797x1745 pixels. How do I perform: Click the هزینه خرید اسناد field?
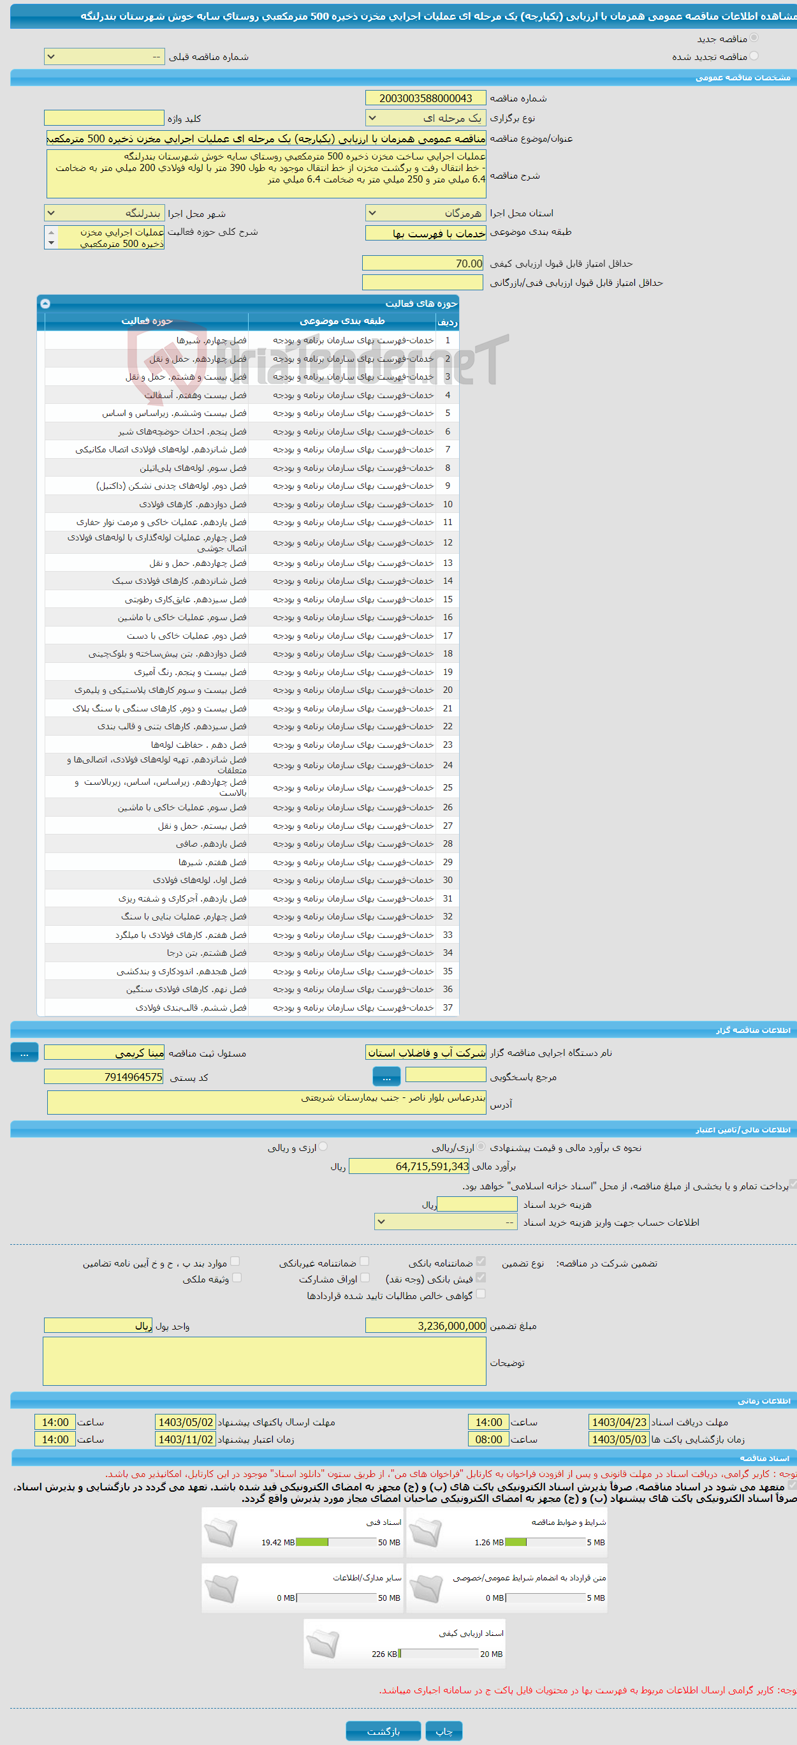[x=478, y=1204]
